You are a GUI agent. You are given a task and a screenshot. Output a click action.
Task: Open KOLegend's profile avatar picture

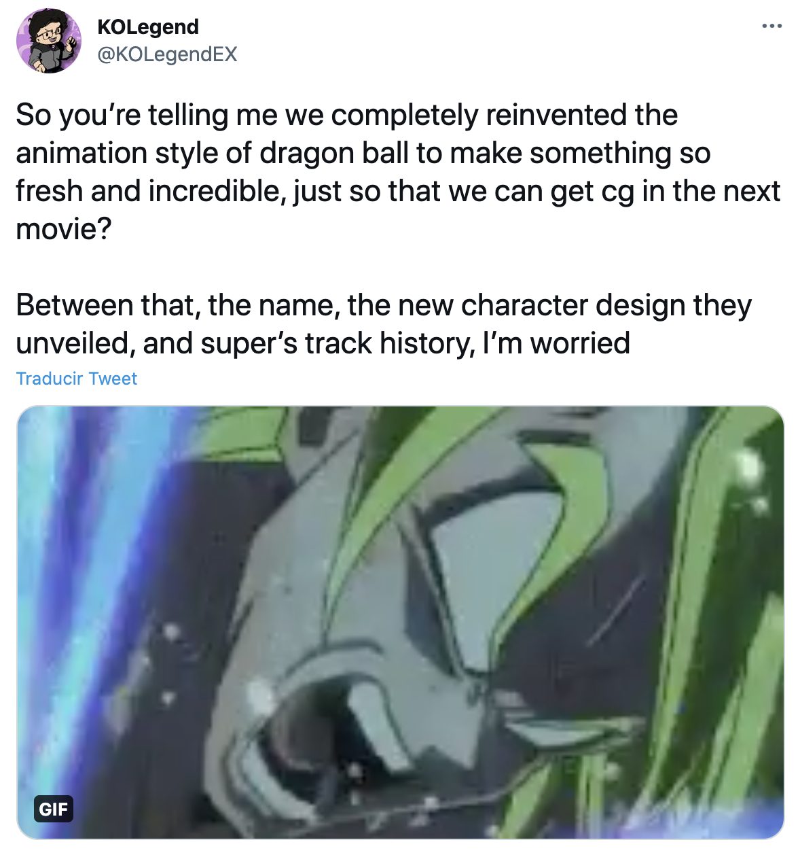[48, 41]
